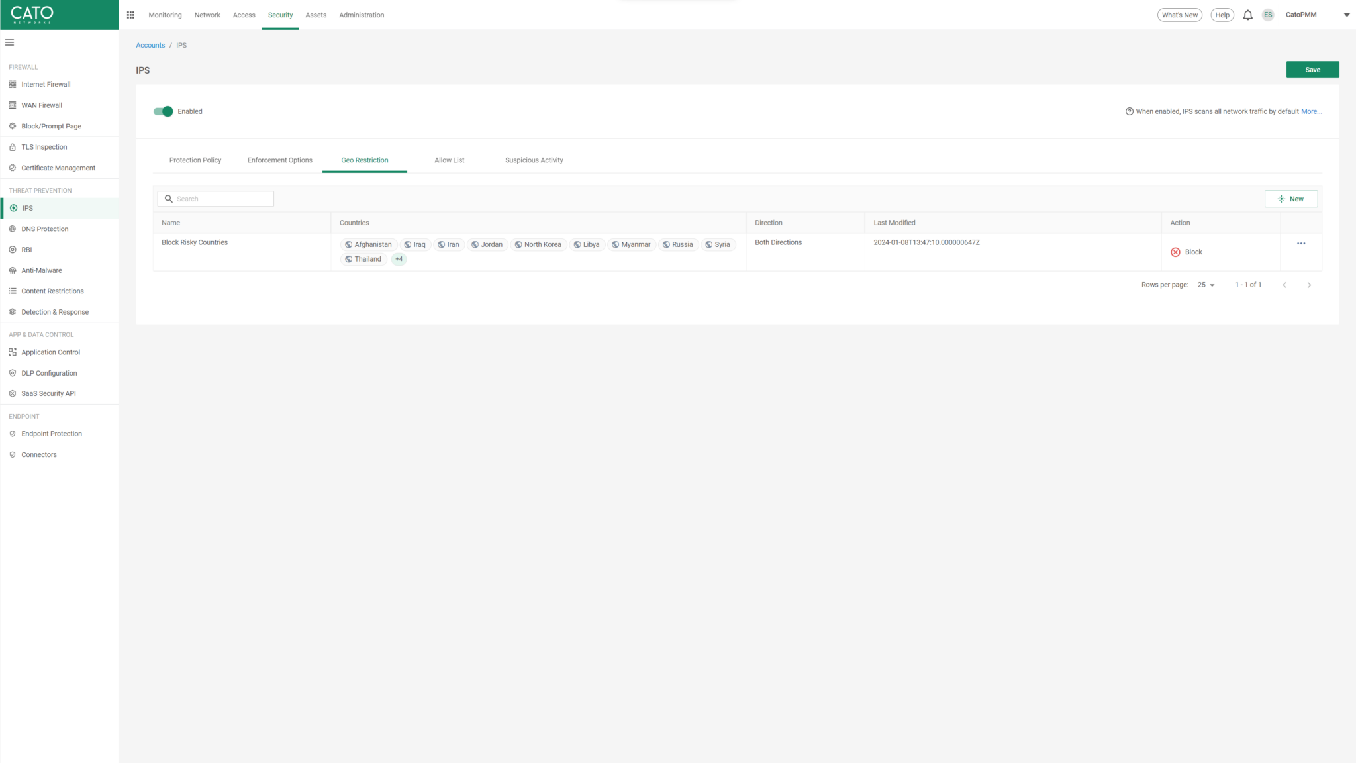Open row actions three-dot menu
Viewport: 1356px width, 763px height.
click(x=1301, y=244)
